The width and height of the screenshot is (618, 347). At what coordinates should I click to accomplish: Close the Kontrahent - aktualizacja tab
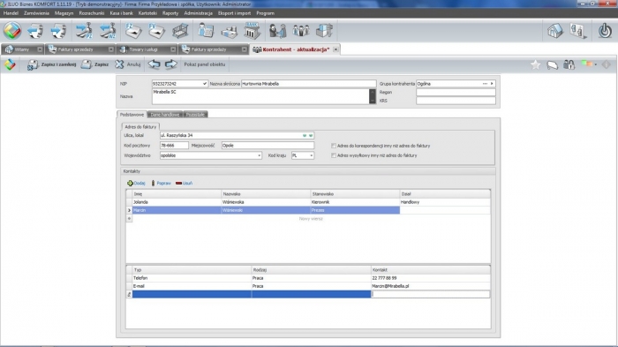coord(335,49)
